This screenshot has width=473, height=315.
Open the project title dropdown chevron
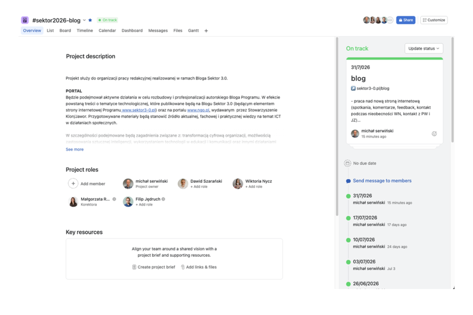pyautogui.click(x=84, y=20)
